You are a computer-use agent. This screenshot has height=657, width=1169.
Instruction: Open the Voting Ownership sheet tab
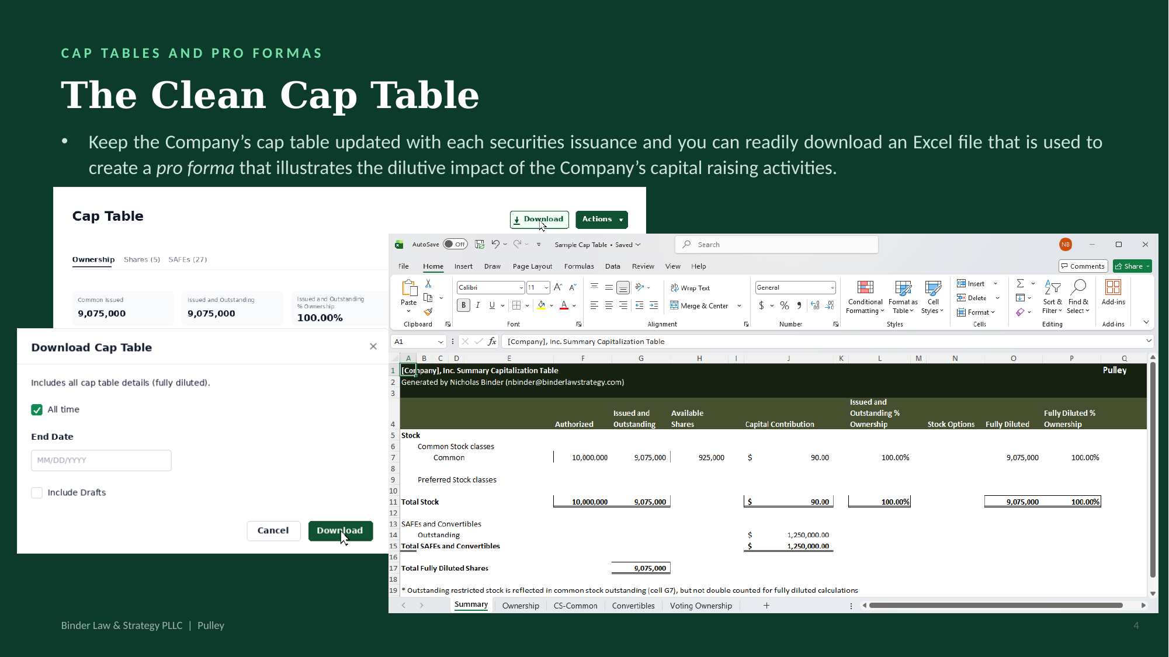tap(700, 606)
